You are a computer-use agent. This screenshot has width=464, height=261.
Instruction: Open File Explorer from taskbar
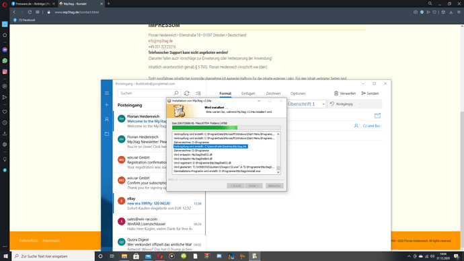click(124, 256)
